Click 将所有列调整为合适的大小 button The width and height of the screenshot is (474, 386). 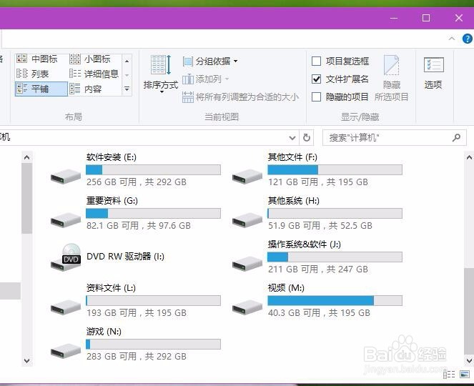(240, 97)
